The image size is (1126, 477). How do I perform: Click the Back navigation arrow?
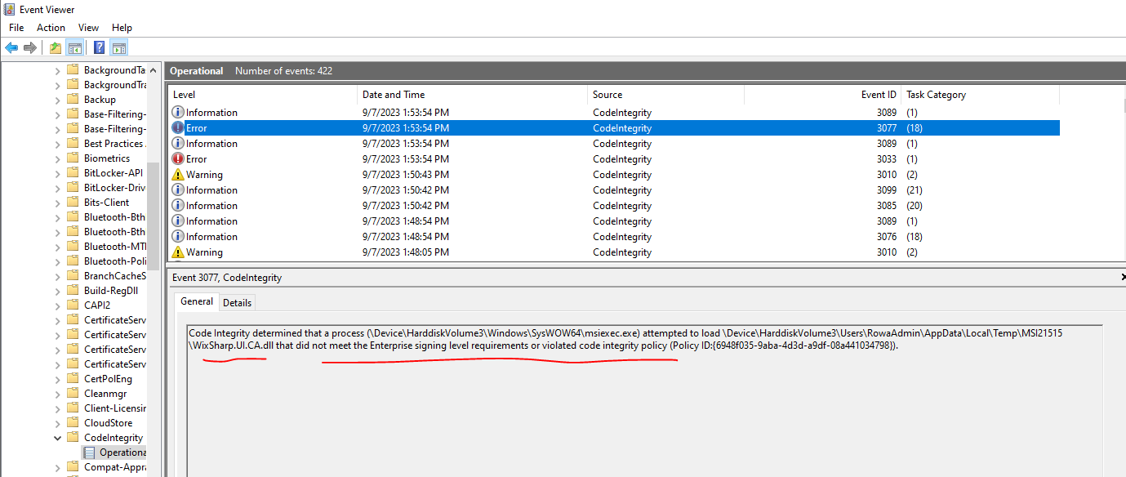[x=11, y=47]
